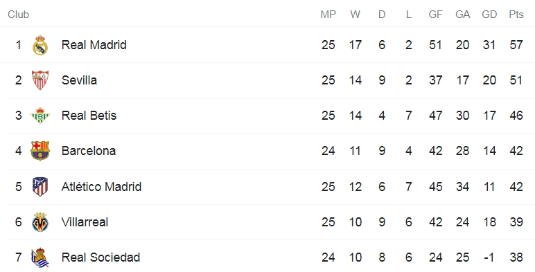Select the Atlético Madrid team name
Viewport: 535px width, 272px height.
tap(101, 187)
